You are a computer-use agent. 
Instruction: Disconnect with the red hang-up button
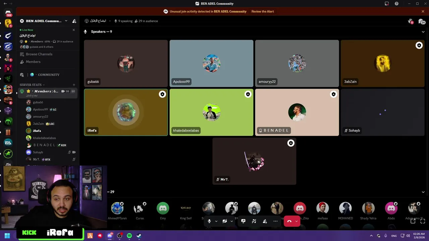(x=289, y=221)
